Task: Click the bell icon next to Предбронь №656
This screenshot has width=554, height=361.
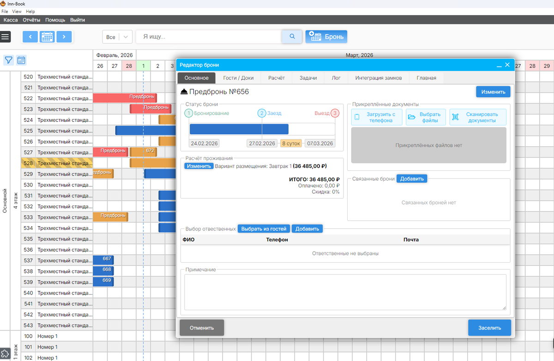Action: click(x=184, y=92)
